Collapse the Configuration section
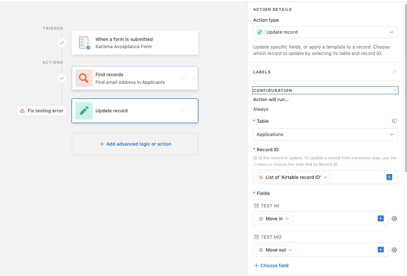 pyautogui.click(x=395, y=90)
